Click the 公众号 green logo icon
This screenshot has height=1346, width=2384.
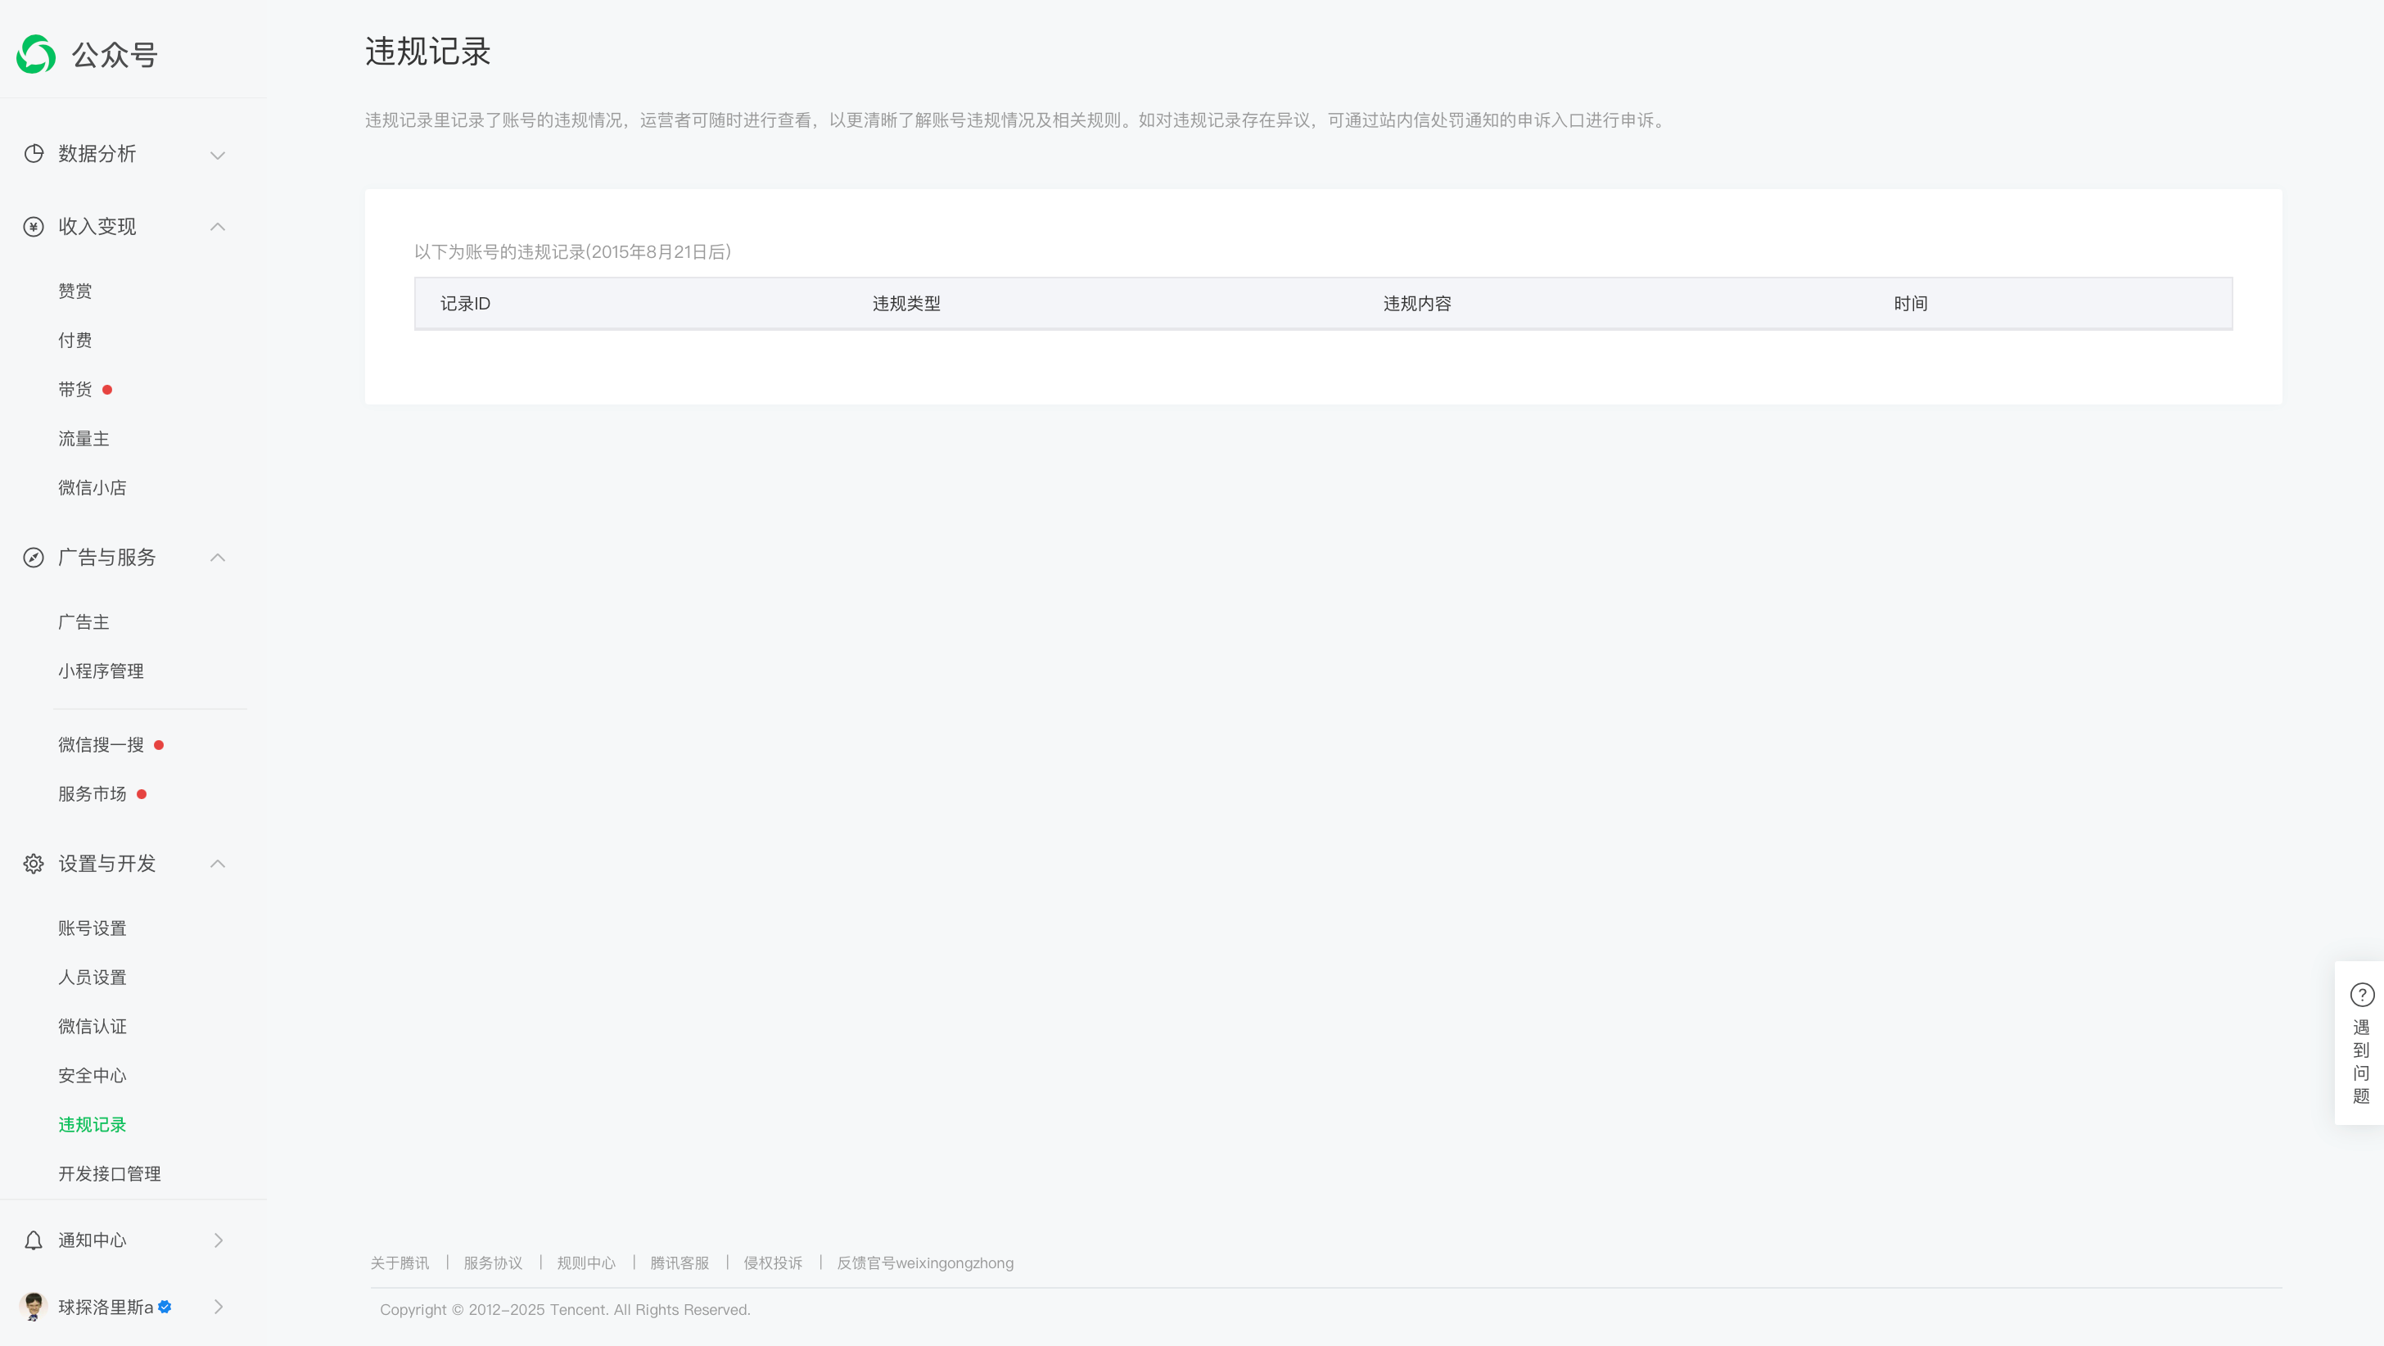[x=36, y=54]
